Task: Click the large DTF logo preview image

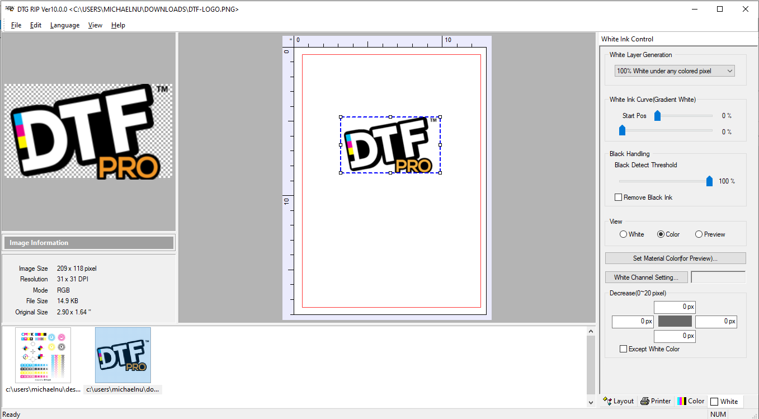Action: (88, 131)
